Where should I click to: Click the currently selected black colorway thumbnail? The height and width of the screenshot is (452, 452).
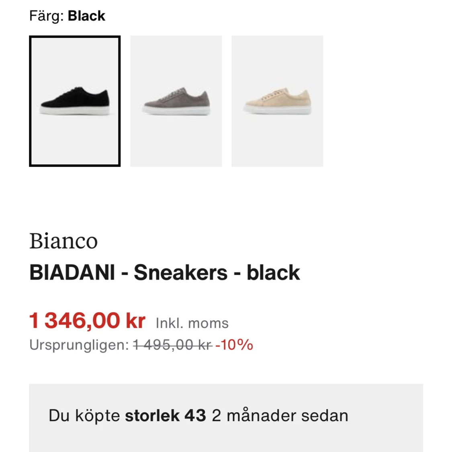tap(75, 101)
